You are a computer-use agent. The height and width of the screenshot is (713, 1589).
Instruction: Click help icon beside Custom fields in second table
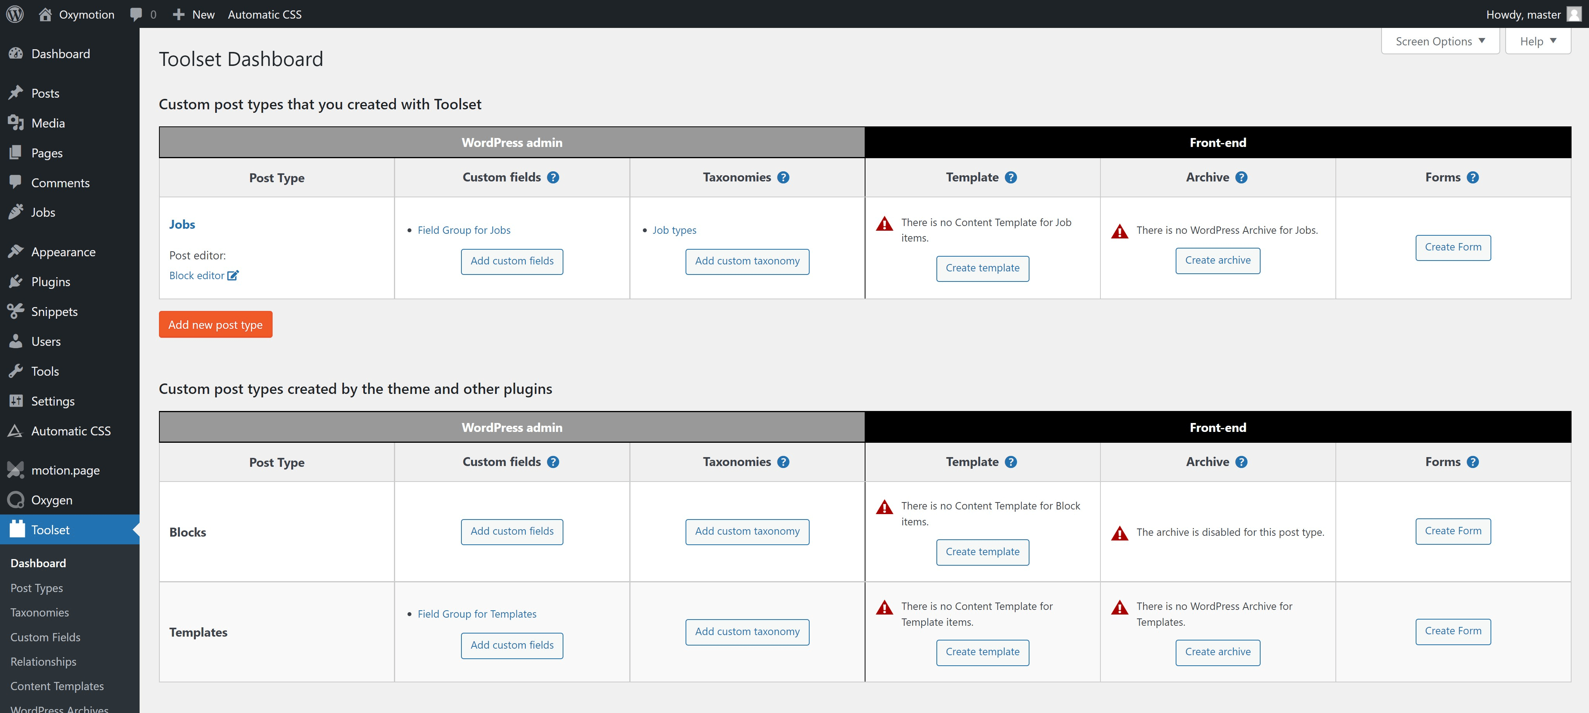[553, 462]
